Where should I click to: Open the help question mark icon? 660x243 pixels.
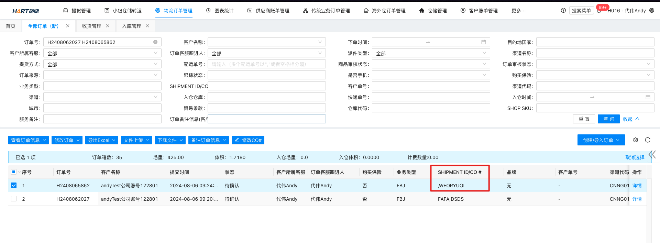click(563, 11)
